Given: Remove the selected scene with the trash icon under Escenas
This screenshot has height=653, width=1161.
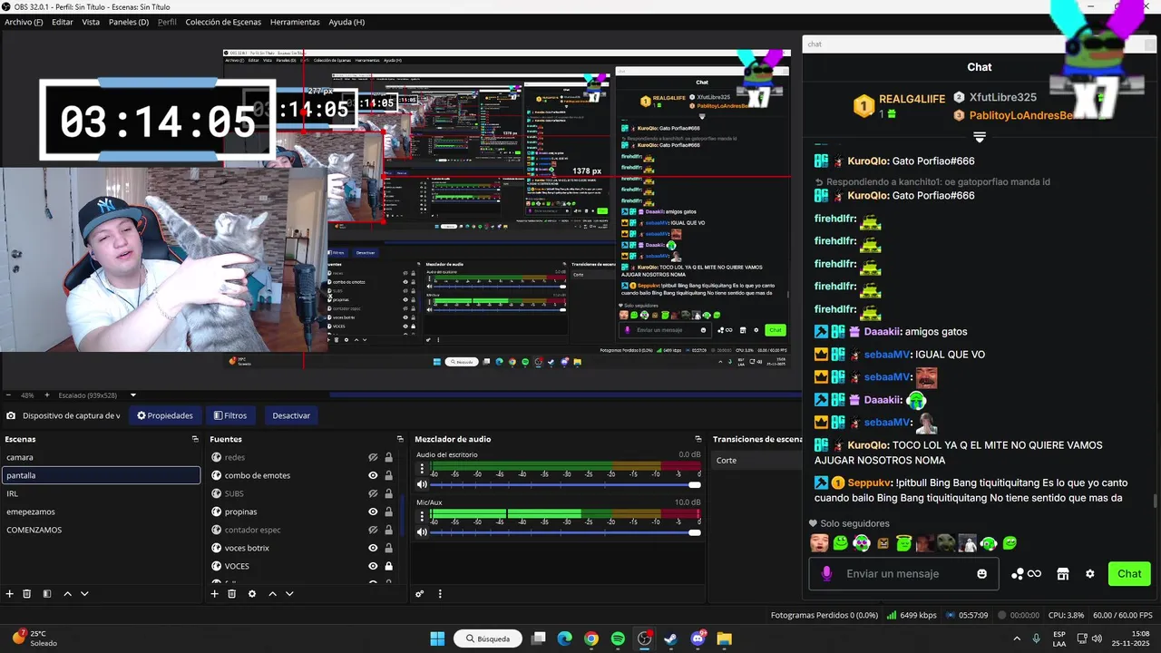Looking at the screenshot, I should point(27,594).
